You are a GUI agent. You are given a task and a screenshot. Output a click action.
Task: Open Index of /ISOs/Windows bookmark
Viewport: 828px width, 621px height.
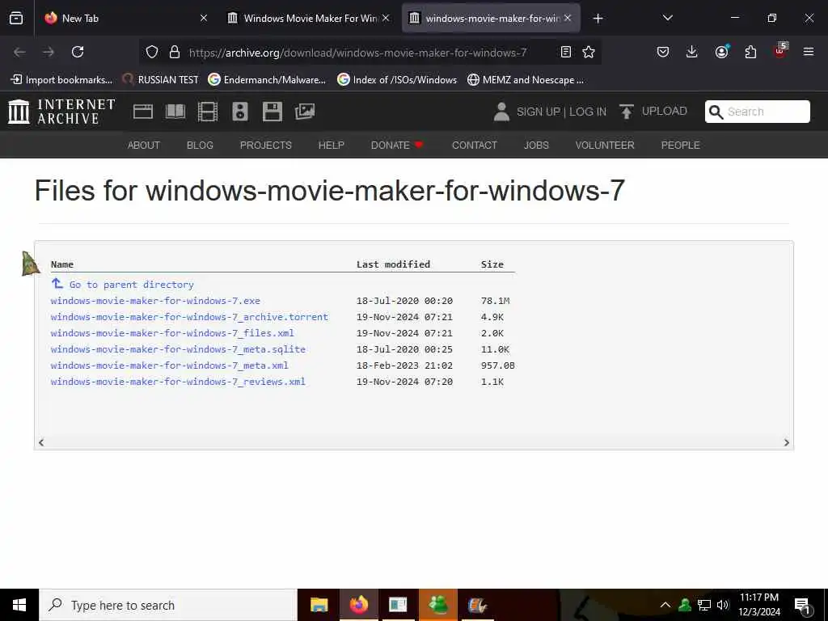pyautogui.click(x=397, y=80)
